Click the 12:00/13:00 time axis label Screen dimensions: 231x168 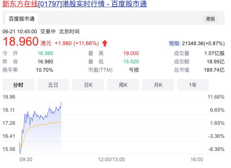pyautogui.click(x=112, y=159)
